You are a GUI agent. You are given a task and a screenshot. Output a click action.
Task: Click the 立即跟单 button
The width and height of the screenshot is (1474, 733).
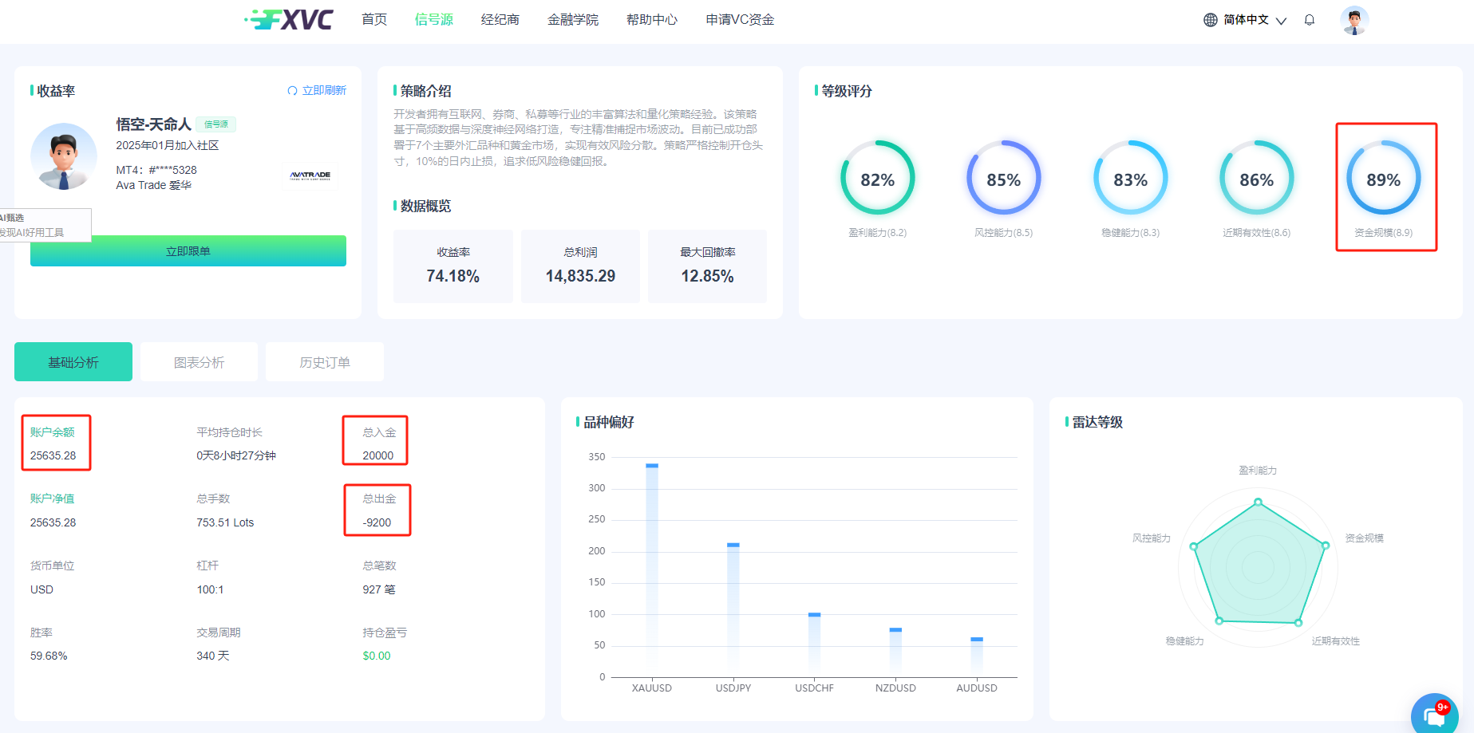188,251
